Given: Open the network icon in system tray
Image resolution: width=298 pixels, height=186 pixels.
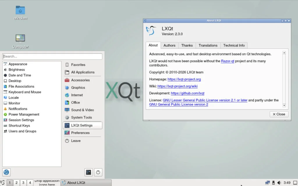Looking at the screenshot, I should (267, 183).
